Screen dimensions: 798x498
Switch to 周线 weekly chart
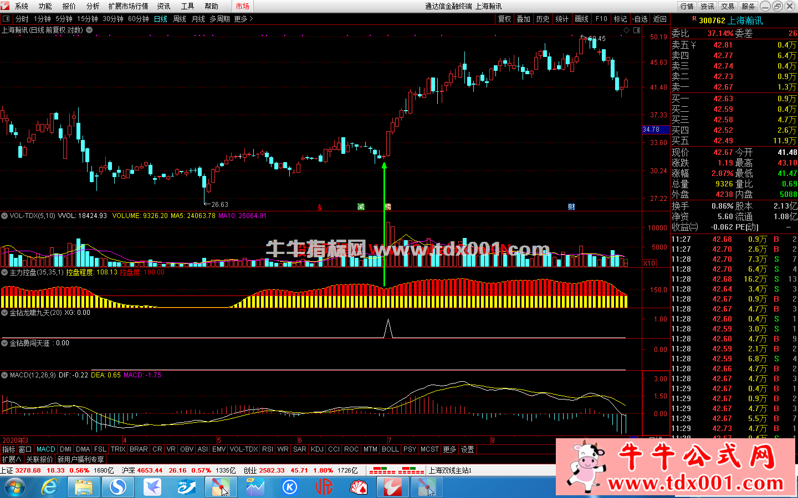click(180, 19)
